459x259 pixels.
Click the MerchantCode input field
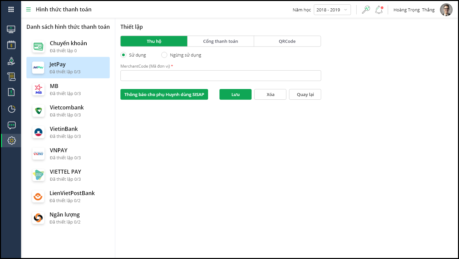220,76
